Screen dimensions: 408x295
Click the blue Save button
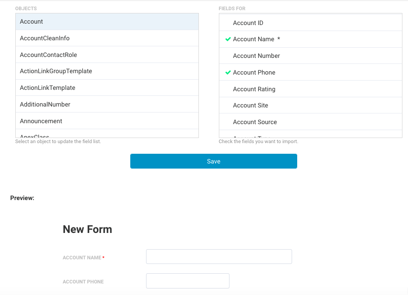[214, 161]
